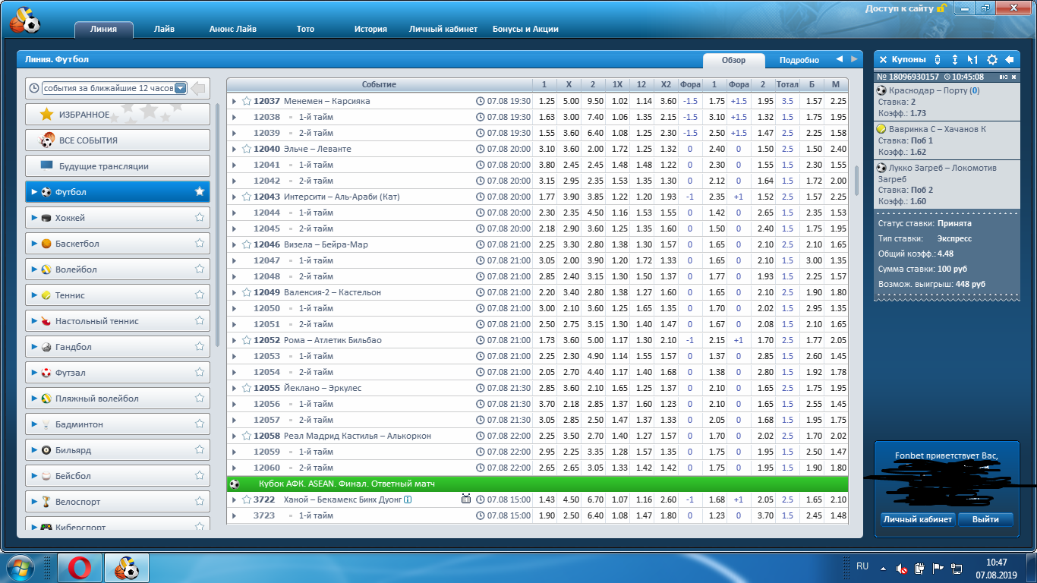Click the Выйти logout button
1037x583 pixels.
[x=985, y=519]
